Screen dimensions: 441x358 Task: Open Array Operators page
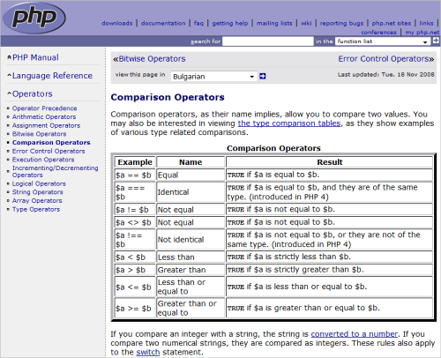click(37, 200)
